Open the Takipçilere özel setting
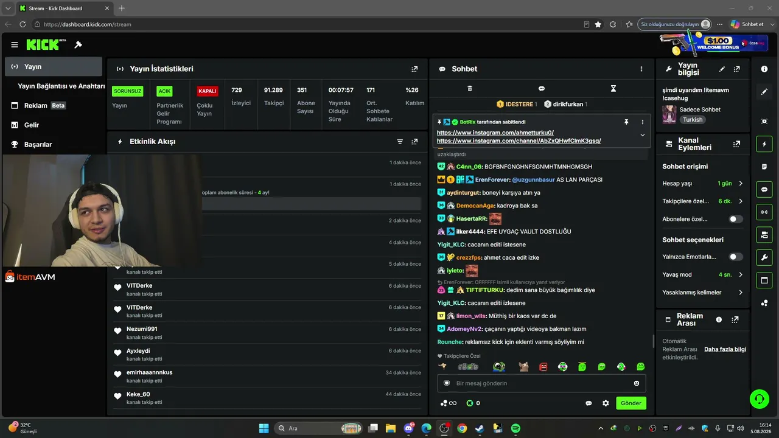Image resolution: width=779 pixels, height=438 pixels. (x=703, y=201)
